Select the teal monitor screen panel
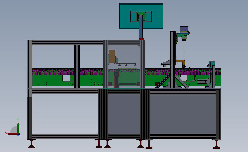 (141, 17)
